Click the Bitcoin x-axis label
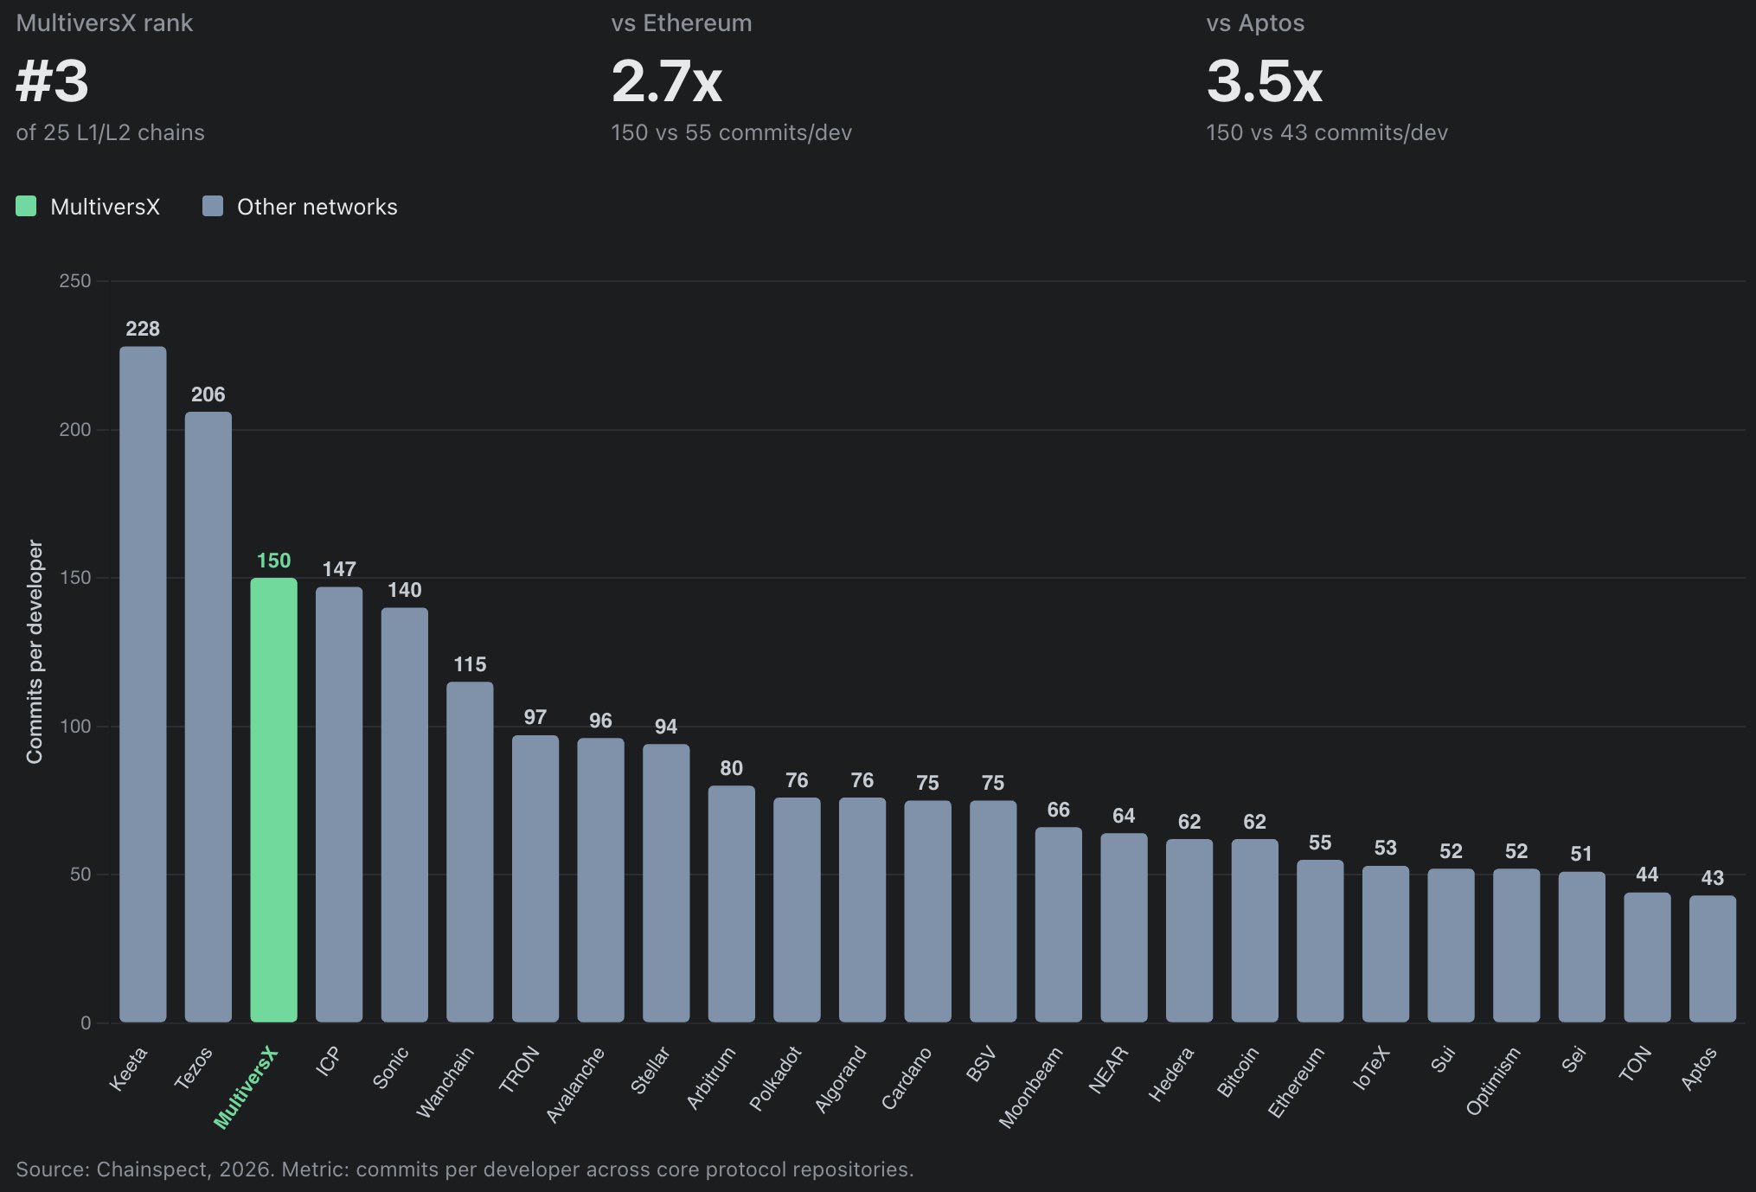 [1238, 1073]
